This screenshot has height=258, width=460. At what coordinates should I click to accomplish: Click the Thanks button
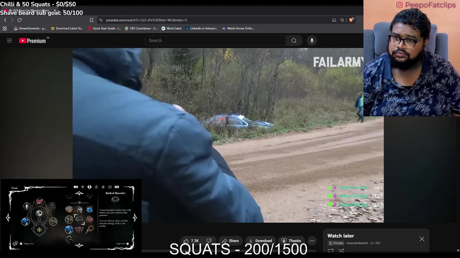(291, 241)
